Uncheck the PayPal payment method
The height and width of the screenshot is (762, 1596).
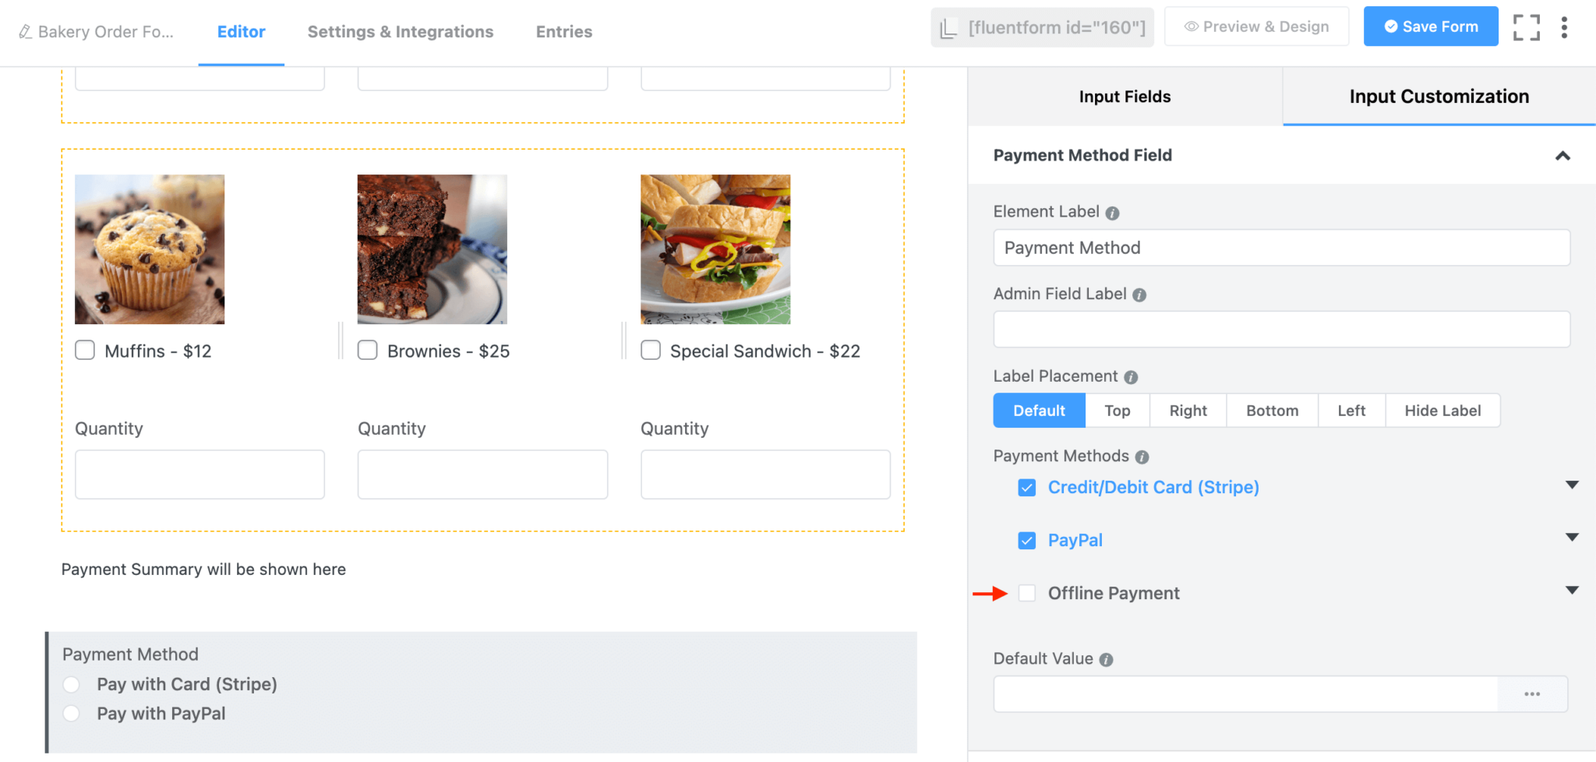tap(1027, 540)
